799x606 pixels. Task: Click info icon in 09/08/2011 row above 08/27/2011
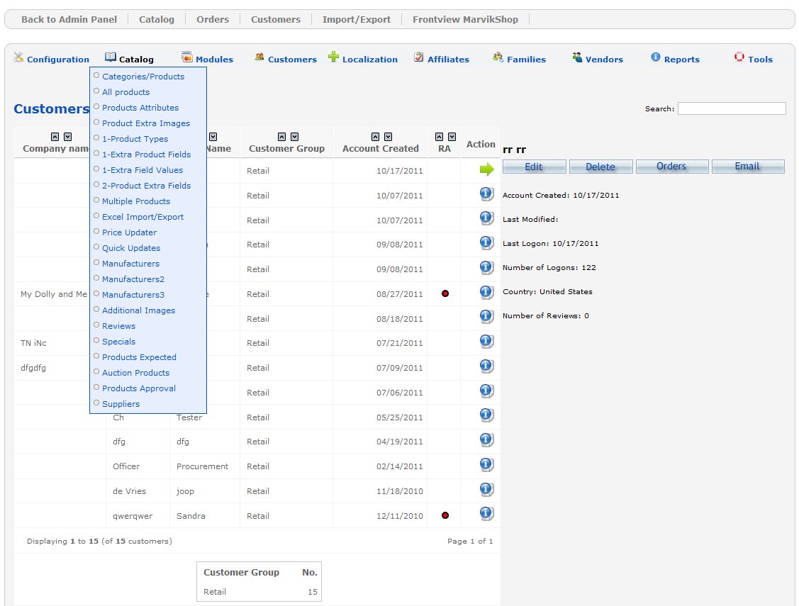coord(486,267)
